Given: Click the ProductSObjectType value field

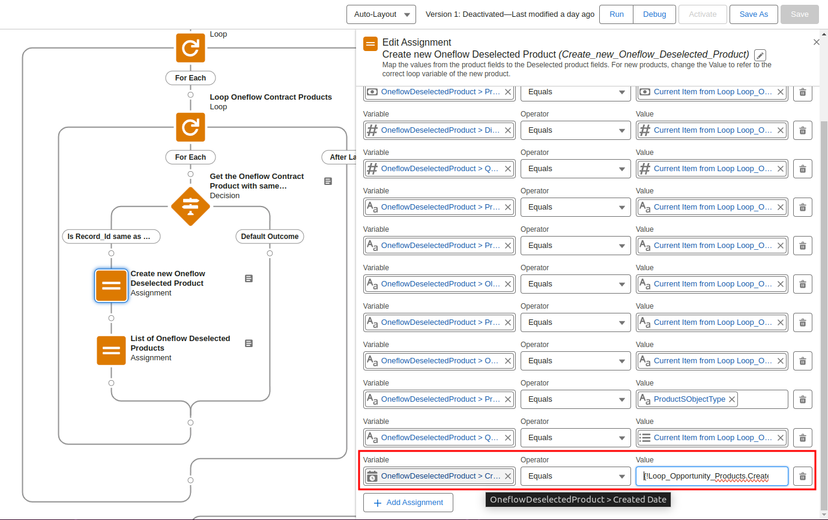Looking at the screenshot, I should 712,399.
